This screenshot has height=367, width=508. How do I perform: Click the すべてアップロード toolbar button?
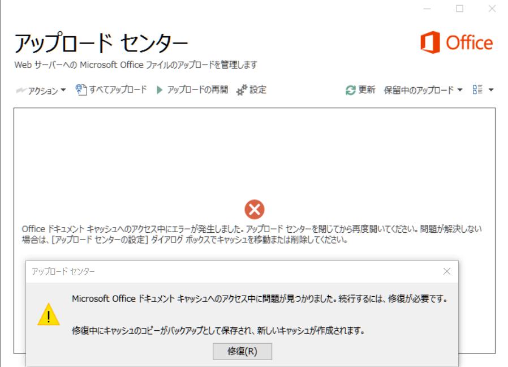[x=111, y=90]
